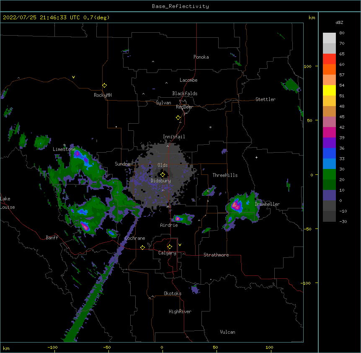Click the -30 value on dBZ scale
This screenshot has width=361, height=353.
tap(343, 221)
